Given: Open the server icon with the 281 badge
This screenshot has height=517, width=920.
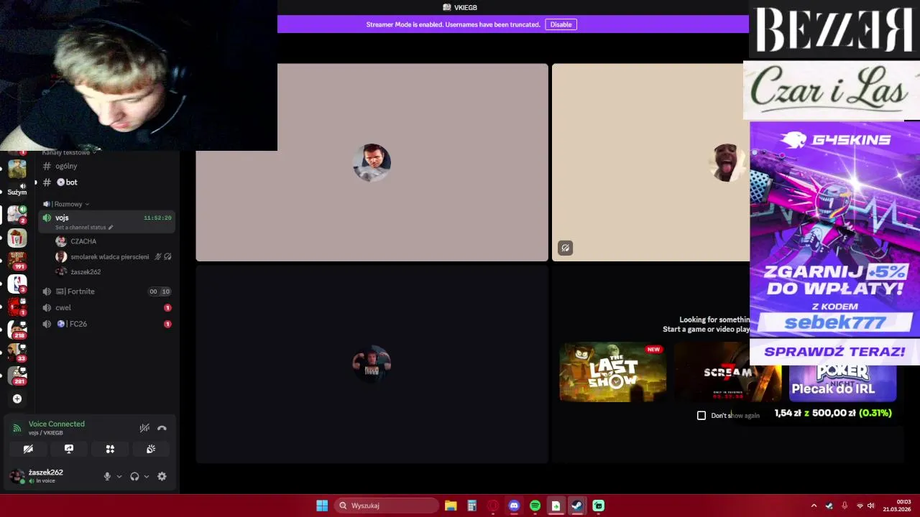Looking at the screenshot, I should (17, 376).
